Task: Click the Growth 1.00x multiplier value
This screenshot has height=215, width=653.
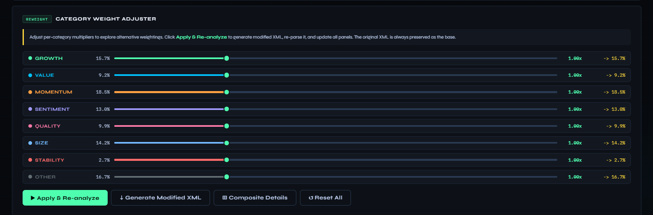Action: click(575, 58)
